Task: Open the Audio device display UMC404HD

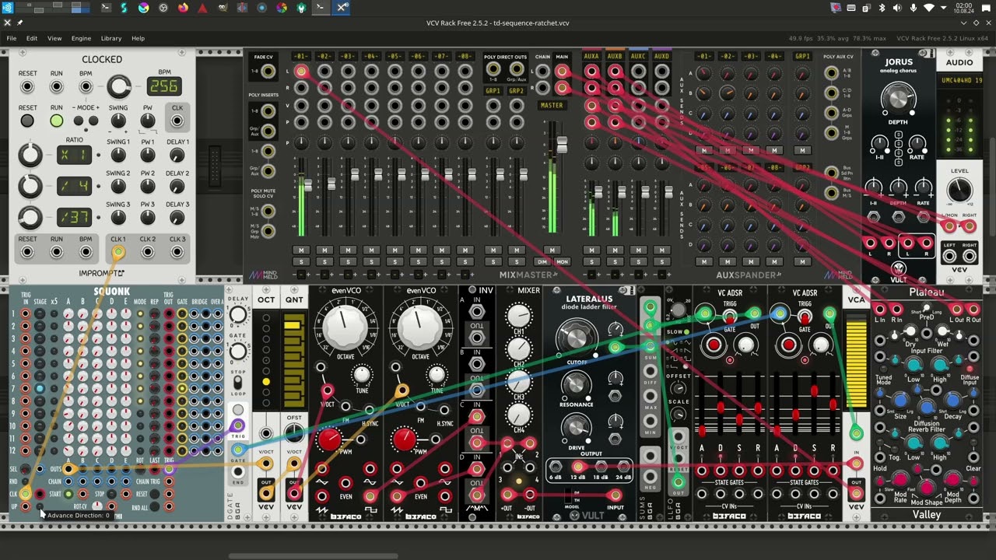Action: [959, 80]
